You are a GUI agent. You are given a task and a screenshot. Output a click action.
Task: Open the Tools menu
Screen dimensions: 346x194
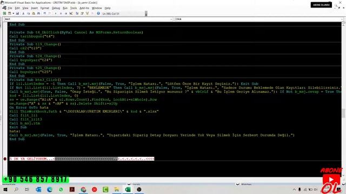[x=74, y=8]
